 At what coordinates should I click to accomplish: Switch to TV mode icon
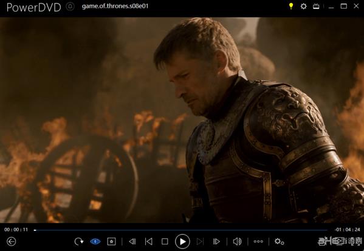pos(316,6)
